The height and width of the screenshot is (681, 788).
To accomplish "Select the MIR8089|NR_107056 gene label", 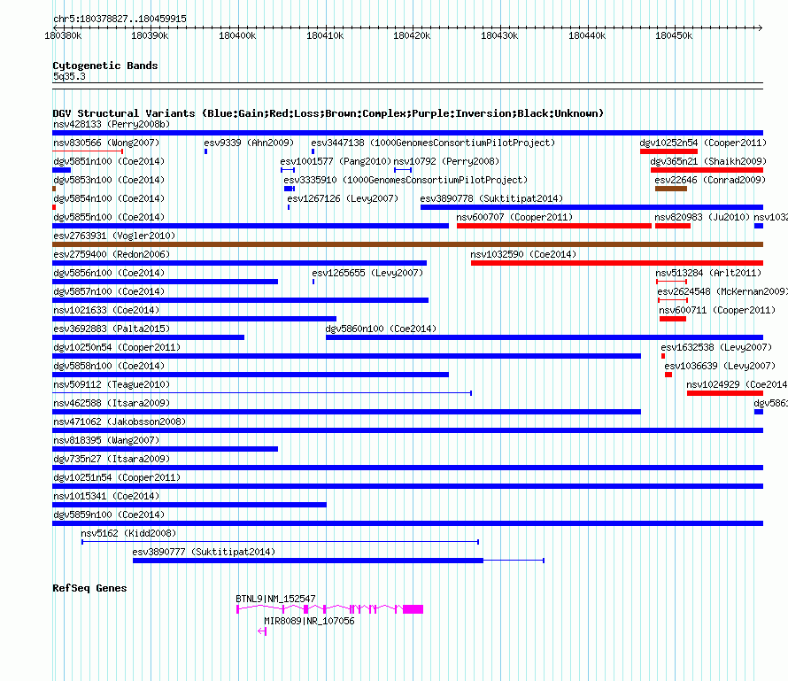I will point(309,621).
